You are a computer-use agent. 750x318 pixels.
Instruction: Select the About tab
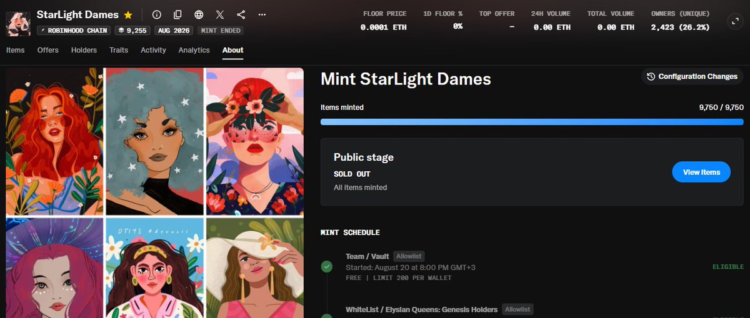click(232, 50)
